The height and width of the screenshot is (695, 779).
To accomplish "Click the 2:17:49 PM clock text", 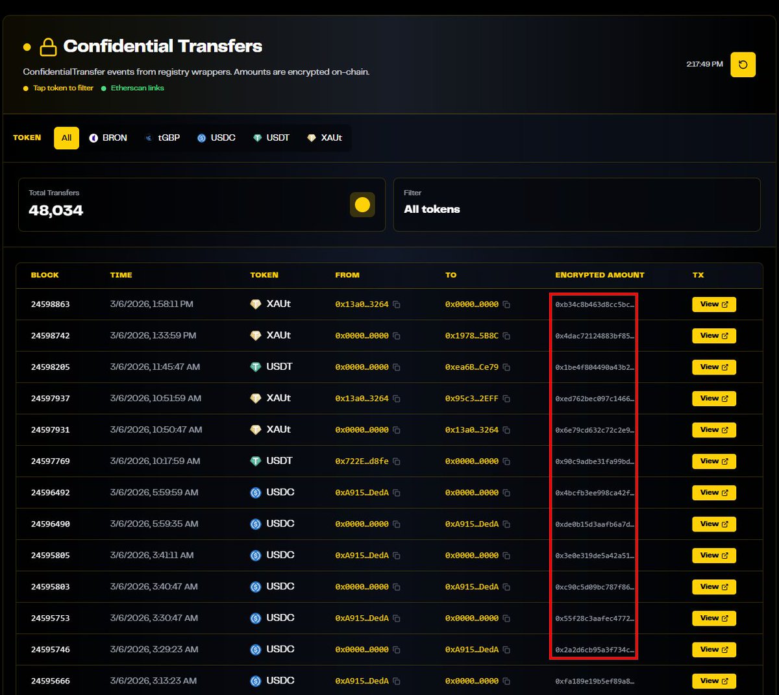I will click(704, 64).
